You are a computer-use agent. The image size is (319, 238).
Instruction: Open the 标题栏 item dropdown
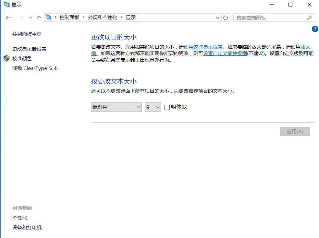click(117, 107)
